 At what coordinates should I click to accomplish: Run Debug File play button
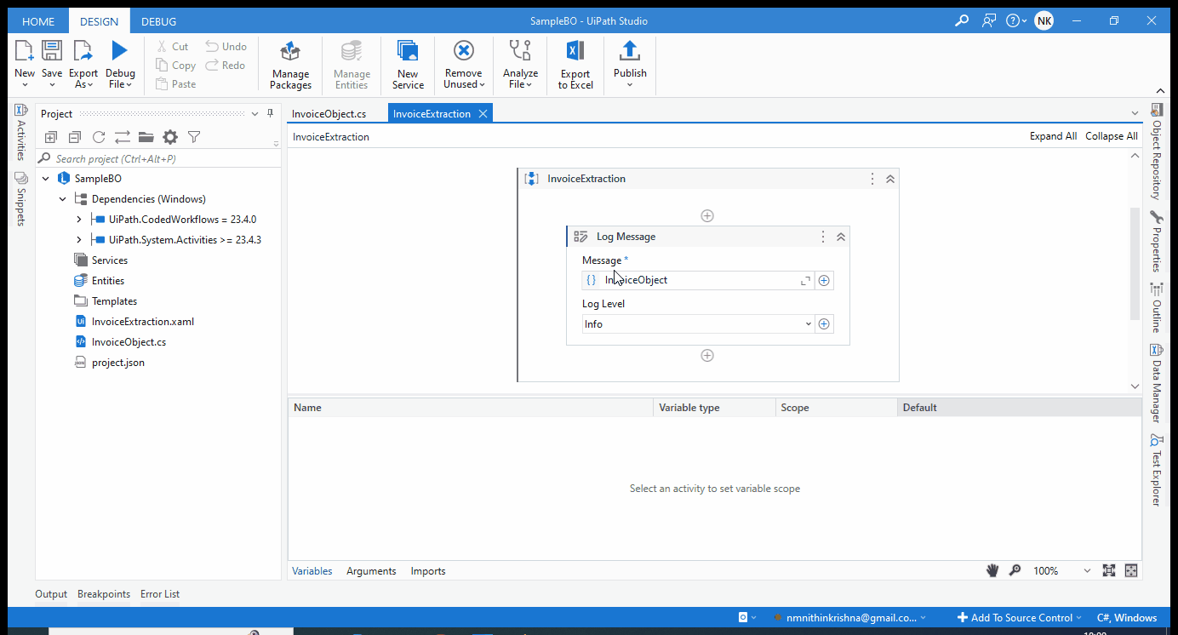click(120, 51)
